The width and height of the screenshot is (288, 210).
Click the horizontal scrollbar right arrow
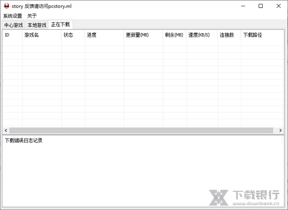click(280, 130)
